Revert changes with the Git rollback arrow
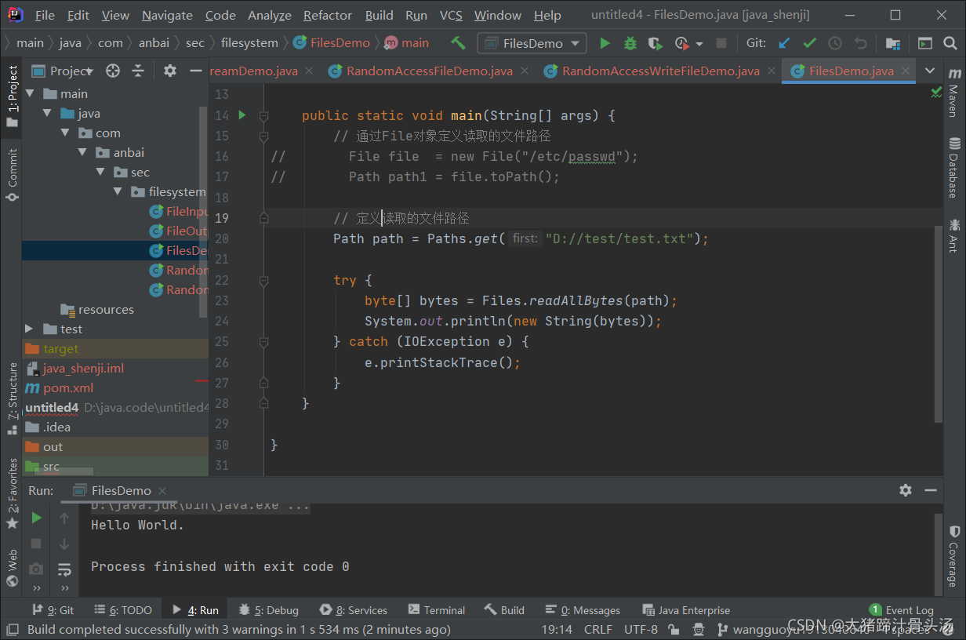 [x=861, y=43]
